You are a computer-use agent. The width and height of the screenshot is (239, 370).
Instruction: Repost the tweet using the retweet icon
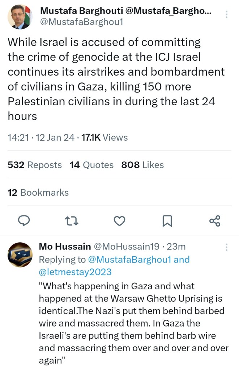72,221
